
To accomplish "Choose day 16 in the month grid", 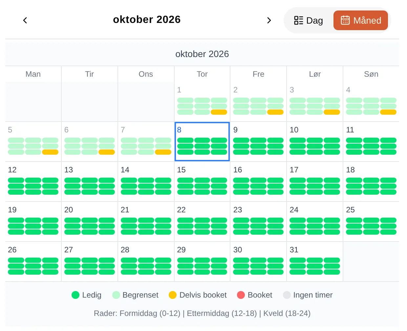I will 258,182.
